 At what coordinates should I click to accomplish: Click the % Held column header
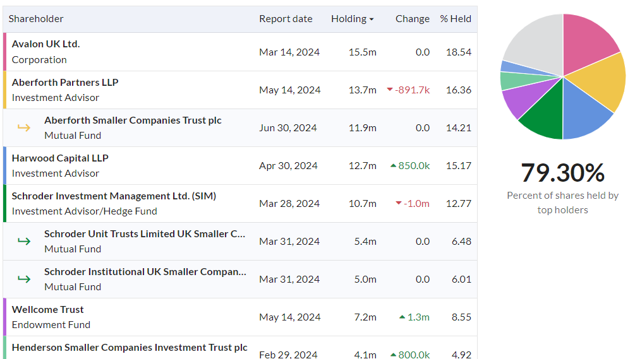pos(456,19)
